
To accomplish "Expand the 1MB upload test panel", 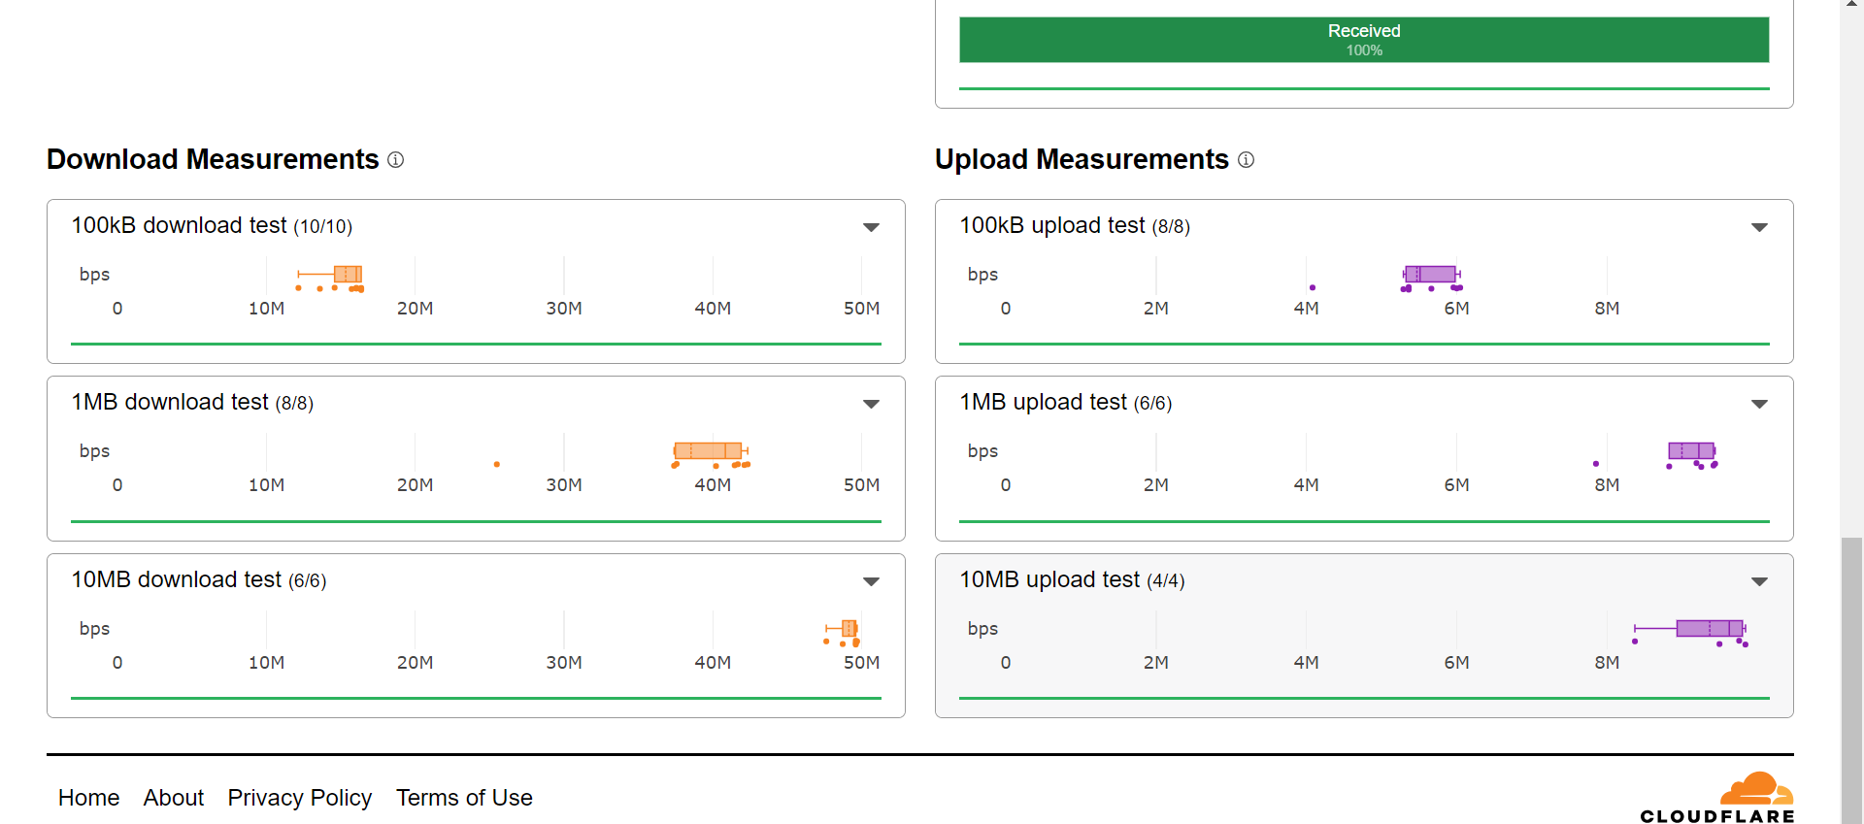I will [1759, 404].
